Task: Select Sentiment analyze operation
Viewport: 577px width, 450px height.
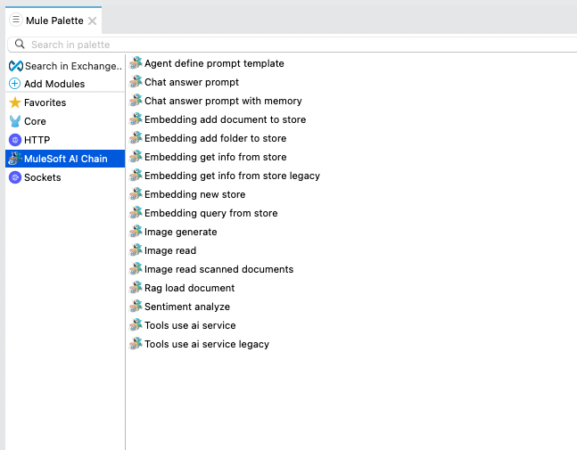Action: (x=187, y=307)
